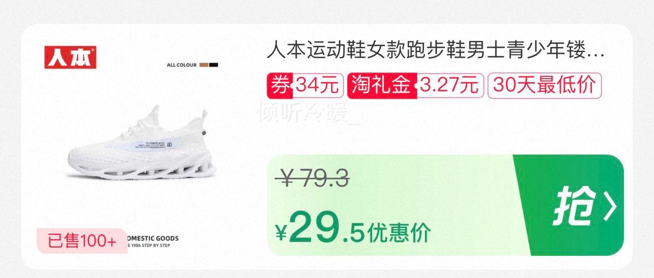Click the red 券 coupon label
The image size is (654, 278).
pyautogui.click(x=281, y=86)
